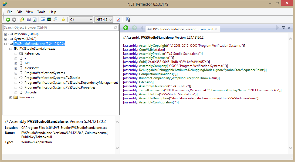Click the Location path C:\Program Files (x86)\PVS-Studio text
This screenshot has width=295, height=162.
pos(64,127)
